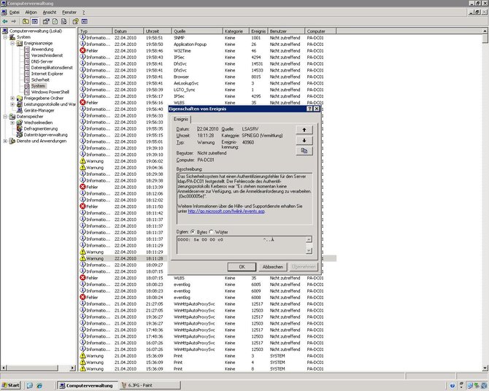Image resolution: width=489 pixels, height=391 pixels.
Task: Collapse the Datenspeicher tree node
Action: (x=5, y=116)
